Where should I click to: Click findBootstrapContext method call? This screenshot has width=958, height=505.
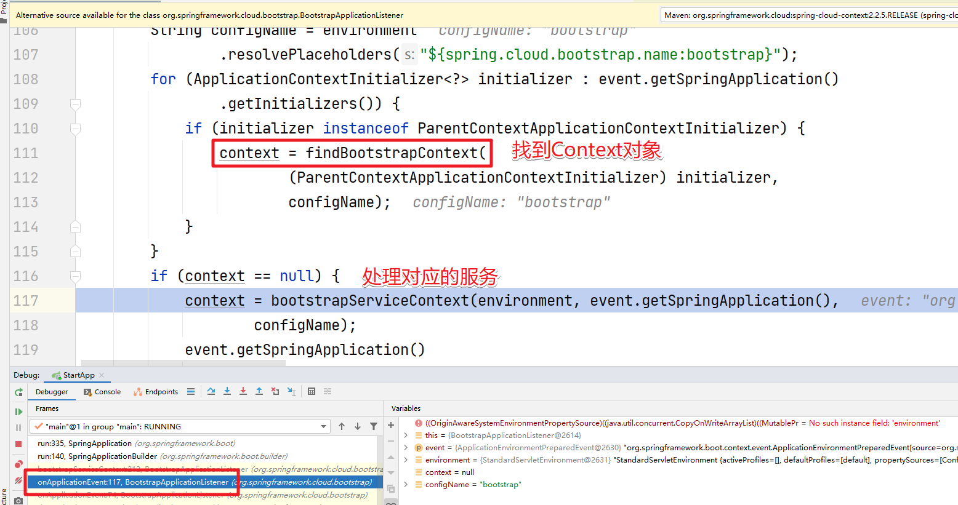click(x=392, y=153)
